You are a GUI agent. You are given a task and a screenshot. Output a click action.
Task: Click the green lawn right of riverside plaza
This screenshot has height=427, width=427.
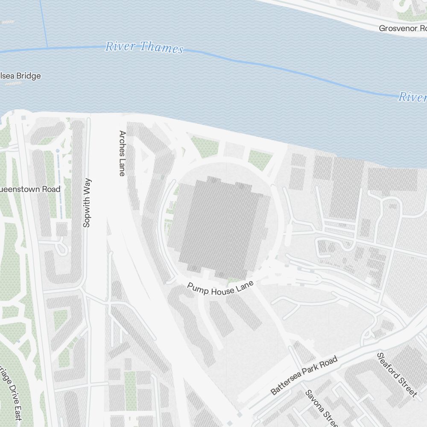(260, 159)
